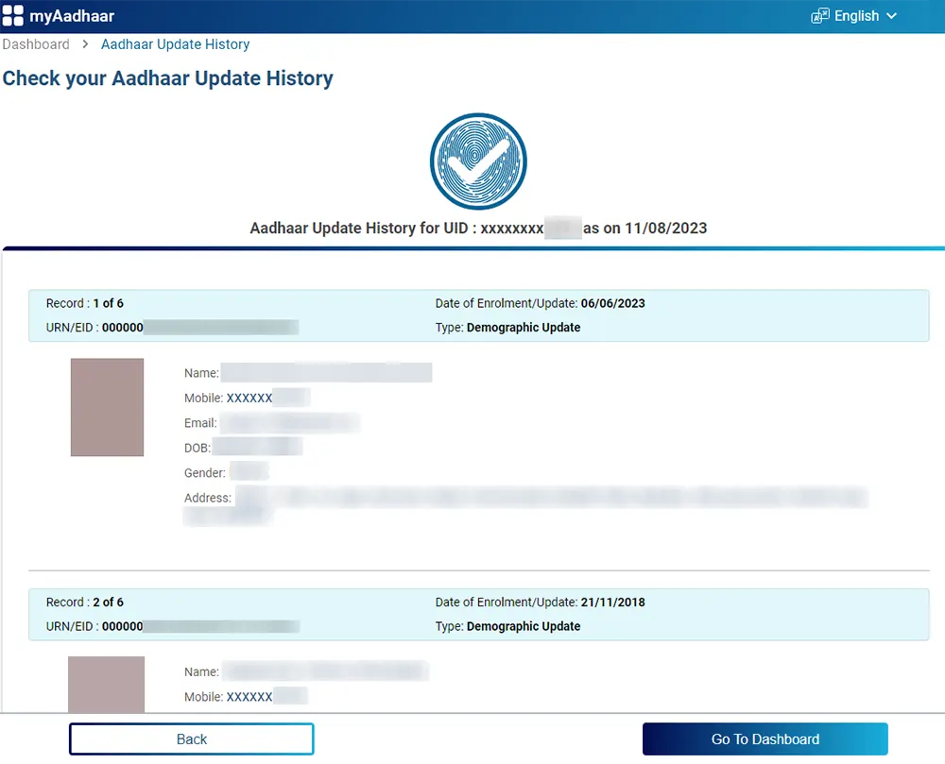Click the photo thumbnail in record 1

point(108,407)
